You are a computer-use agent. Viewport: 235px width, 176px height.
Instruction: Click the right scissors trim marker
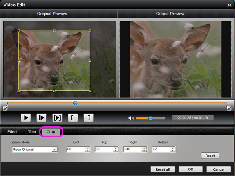point(229,108)
